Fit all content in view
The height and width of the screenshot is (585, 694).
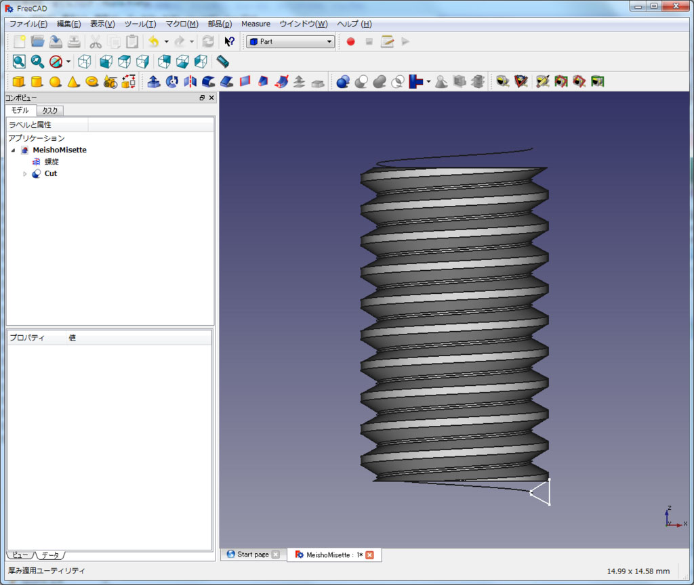tap(19, 62)
